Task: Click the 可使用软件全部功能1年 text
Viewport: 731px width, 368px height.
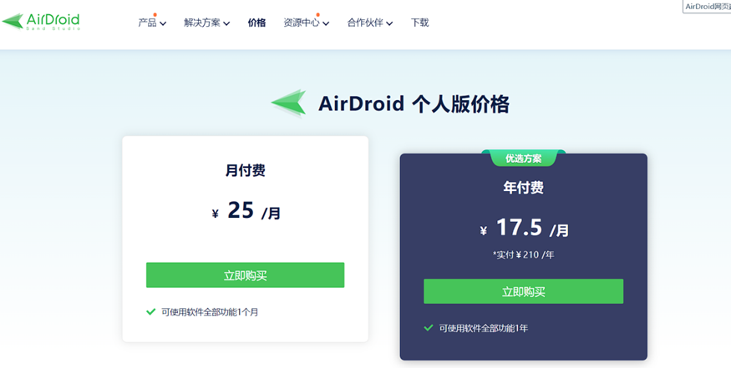Action: (484, 329)
